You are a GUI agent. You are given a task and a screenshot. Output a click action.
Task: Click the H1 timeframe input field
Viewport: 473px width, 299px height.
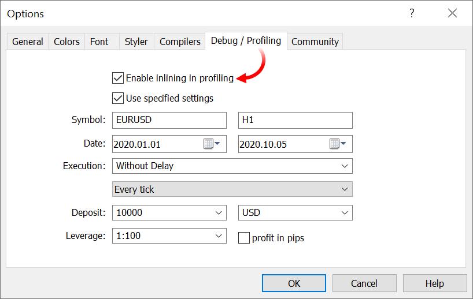pos(295,120)
